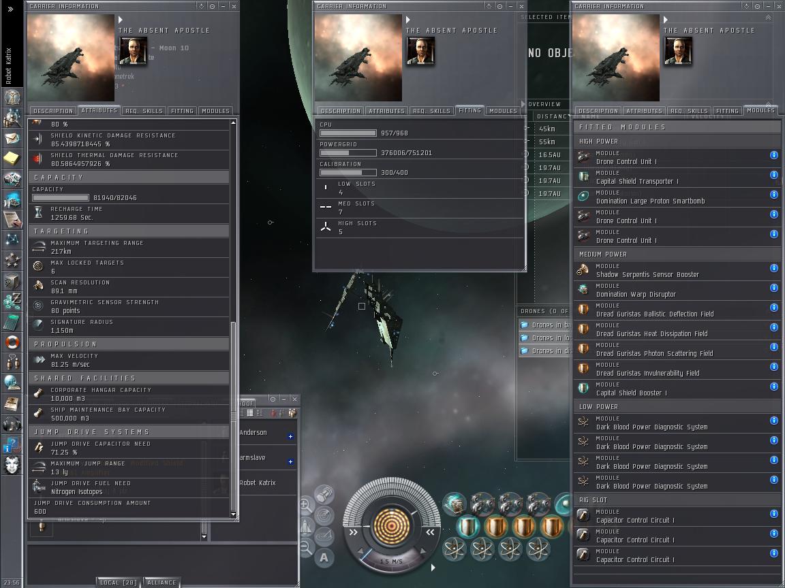Expand the Anderson entry plus button
Image resolution: width=785 pixels, height=588 pixels.
(x=290, y=436)
